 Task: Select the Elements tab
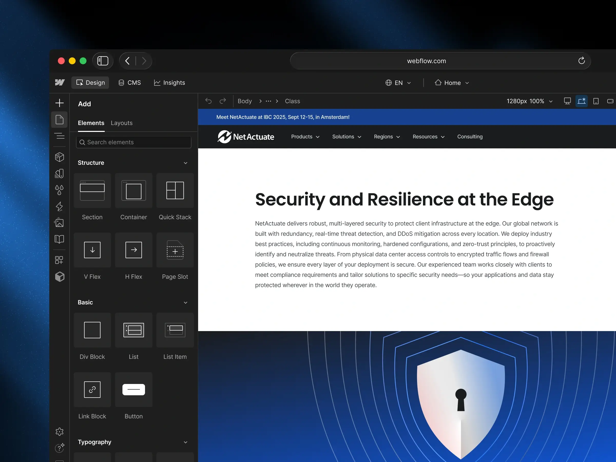[x=91, y=123]
